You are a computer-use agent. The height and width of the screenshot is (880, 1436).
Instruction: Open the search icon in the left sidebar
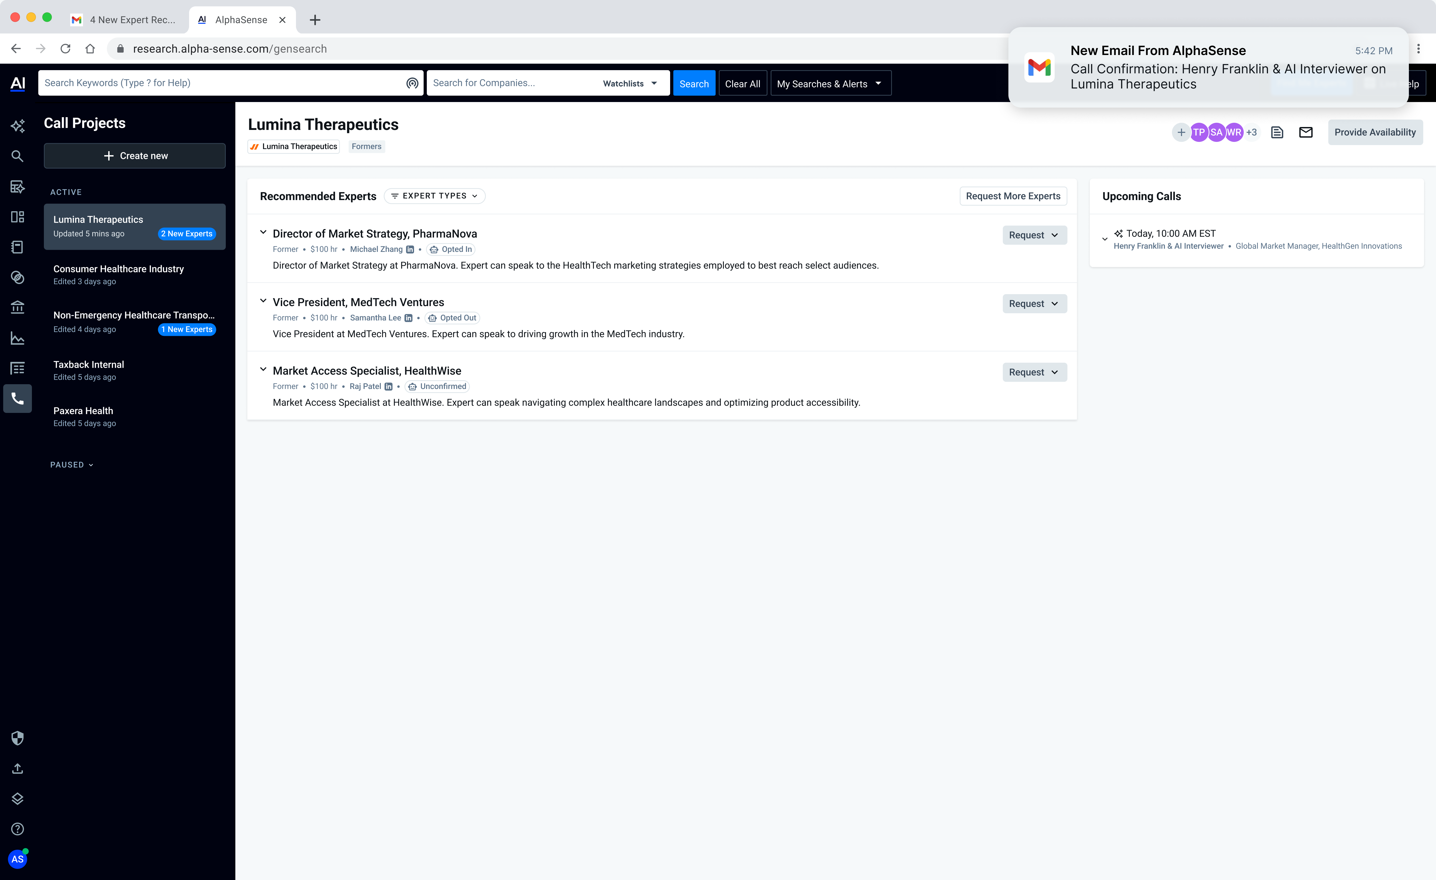coord(18,156)
